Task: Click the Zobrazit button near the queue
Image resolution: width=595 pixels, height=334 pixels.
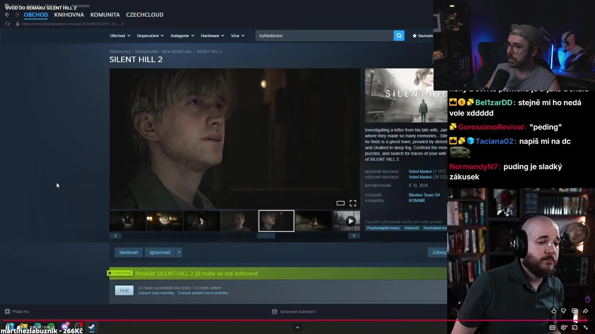Action: pos(437,252)
